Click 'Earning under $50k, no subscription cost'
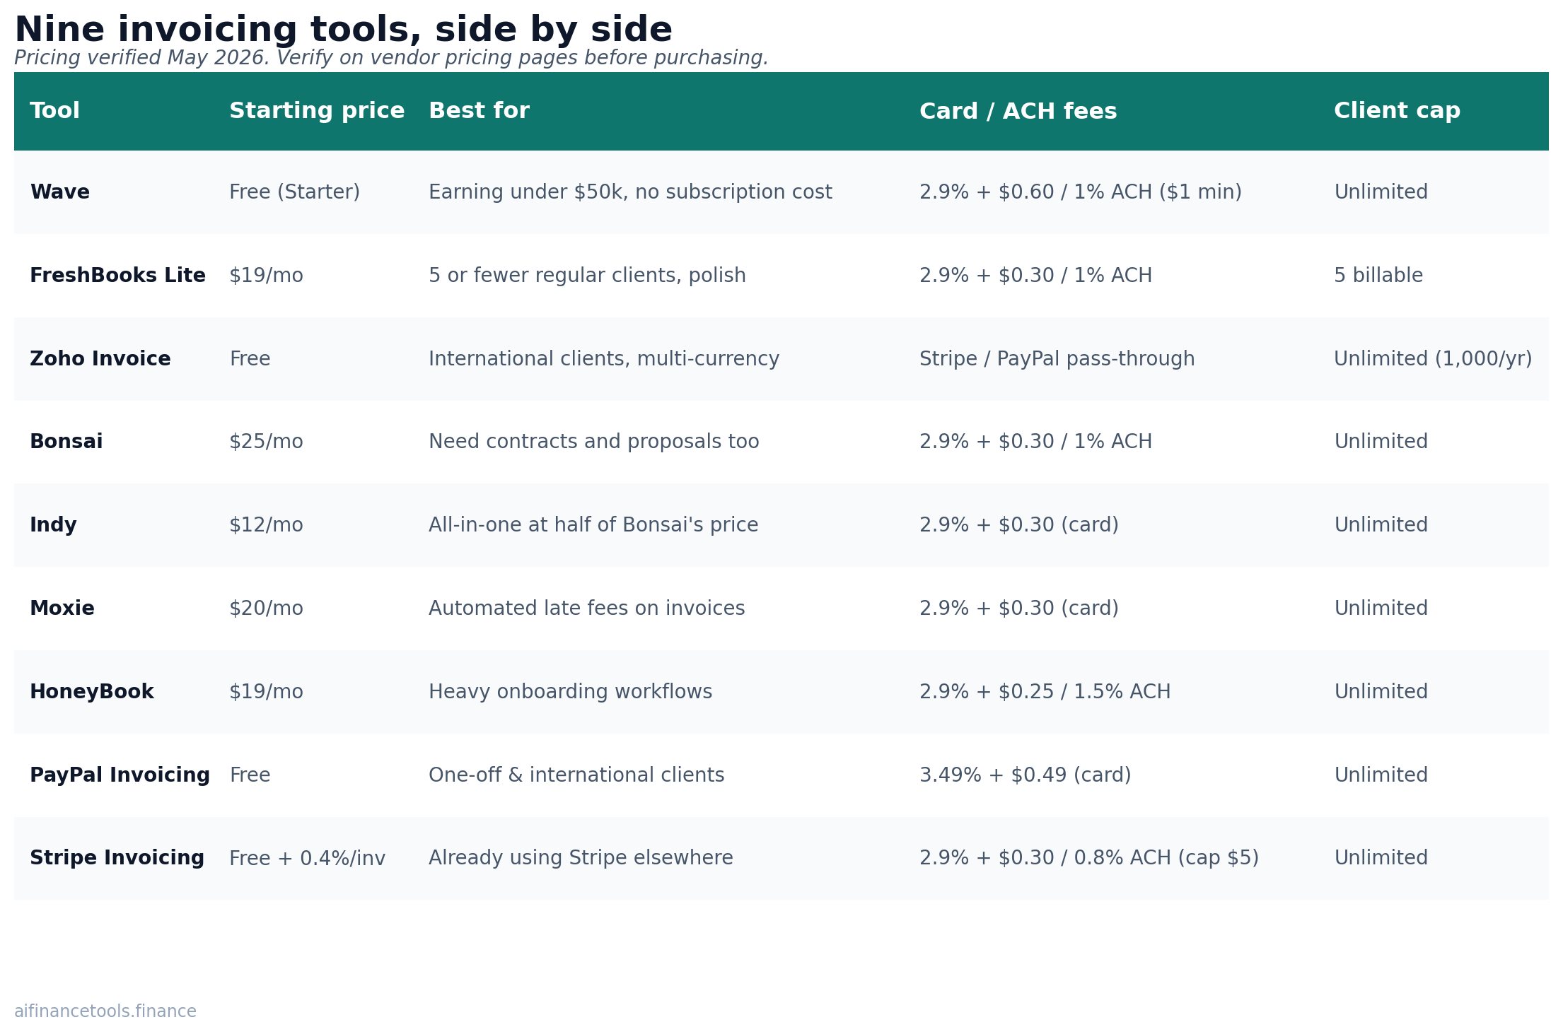 click(x=630, y=192)
